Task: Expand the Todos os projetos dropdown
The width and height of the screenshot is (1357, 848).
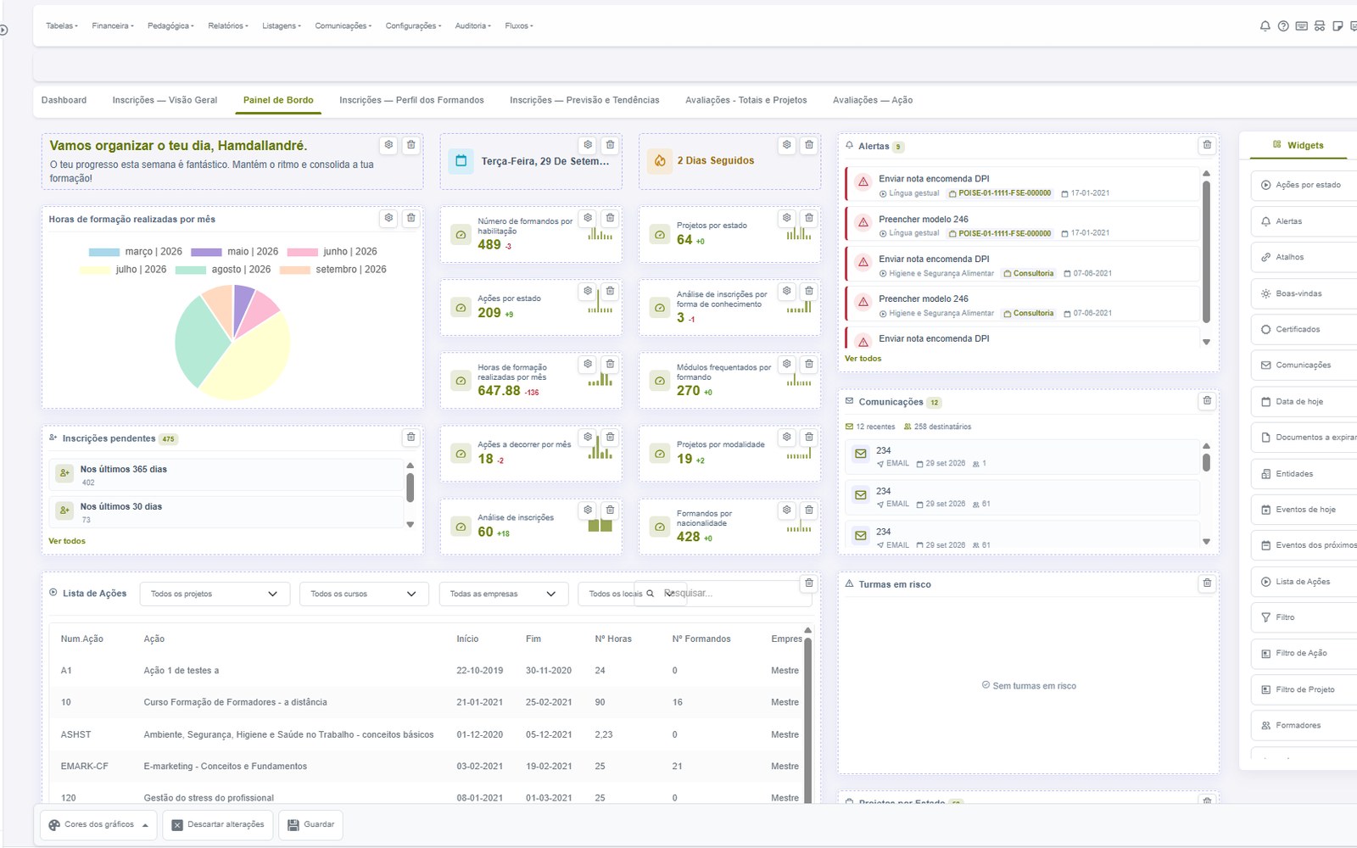Action: (215, 594)
